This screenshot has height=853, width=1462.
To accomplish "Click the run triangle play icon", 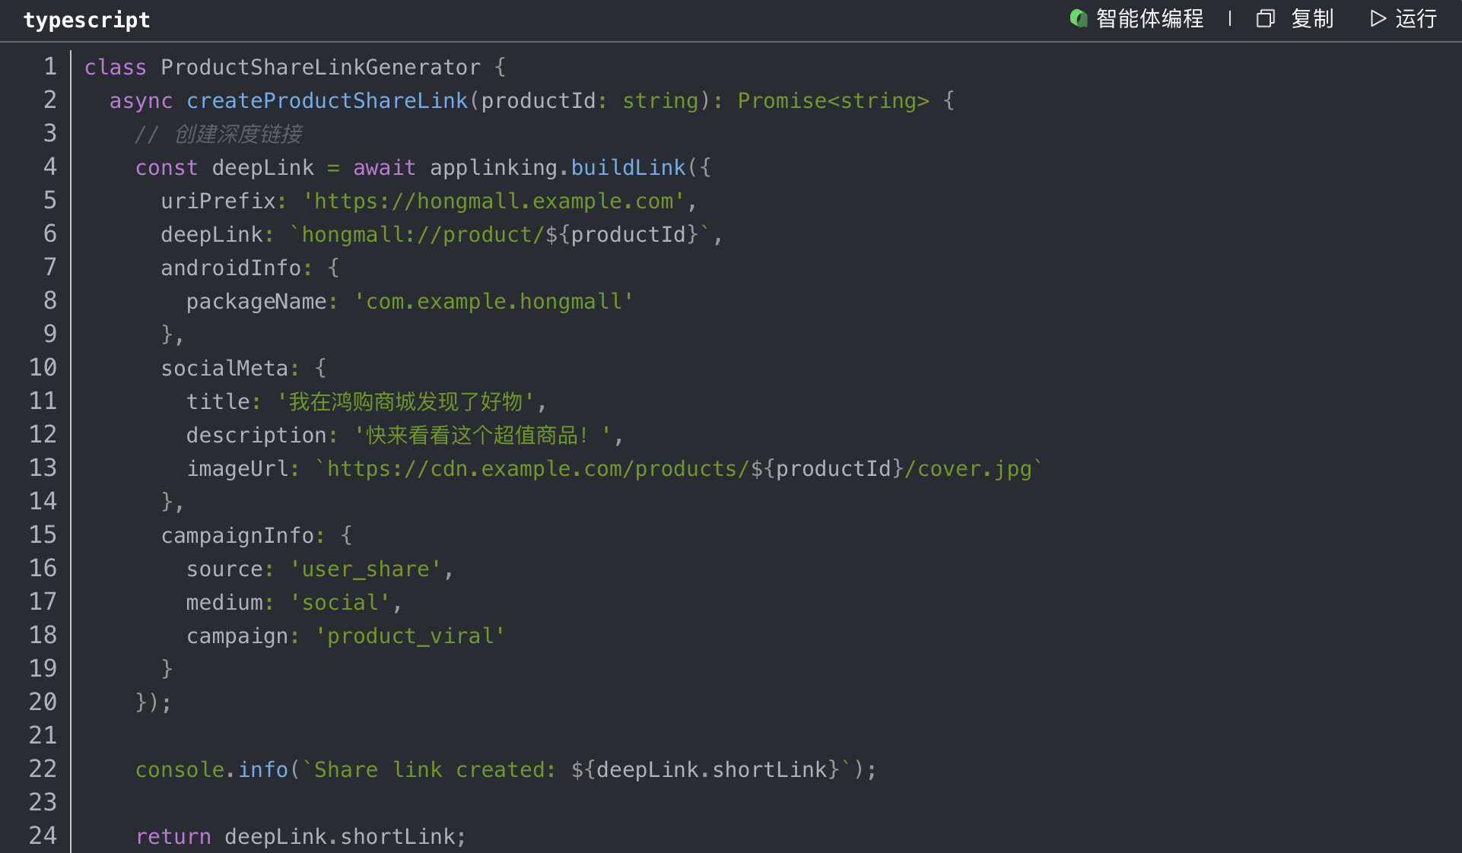I will [1378, 18].
